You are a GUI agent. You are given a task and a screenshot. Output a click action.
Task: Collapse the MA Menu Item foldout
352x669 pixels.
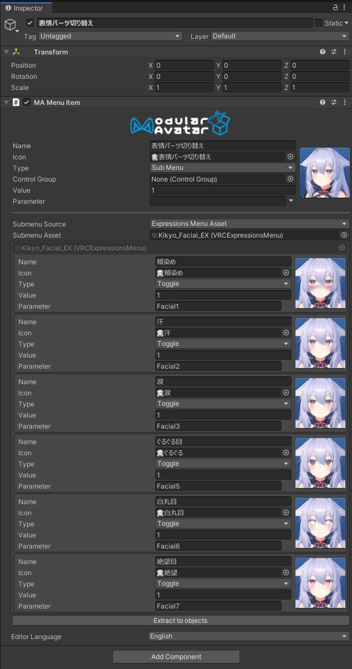tap(6, 103)
